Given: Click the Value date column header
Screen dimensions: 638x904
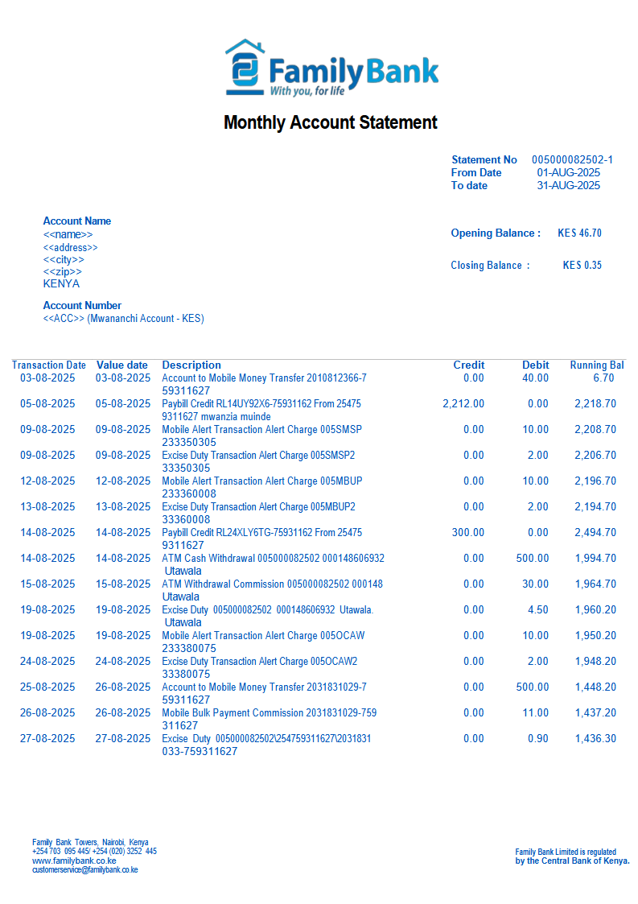Looking at the screenshot, I should pyautogui.click(x=121, y=365).
